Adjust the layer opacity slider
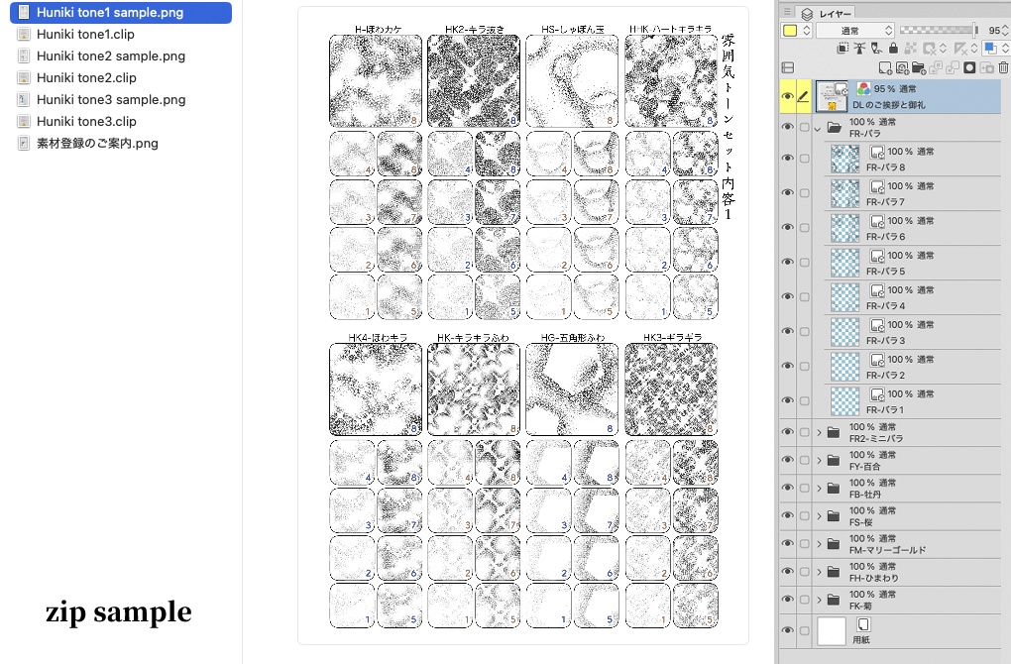1011x664 pixels. [x=939, y=30]
